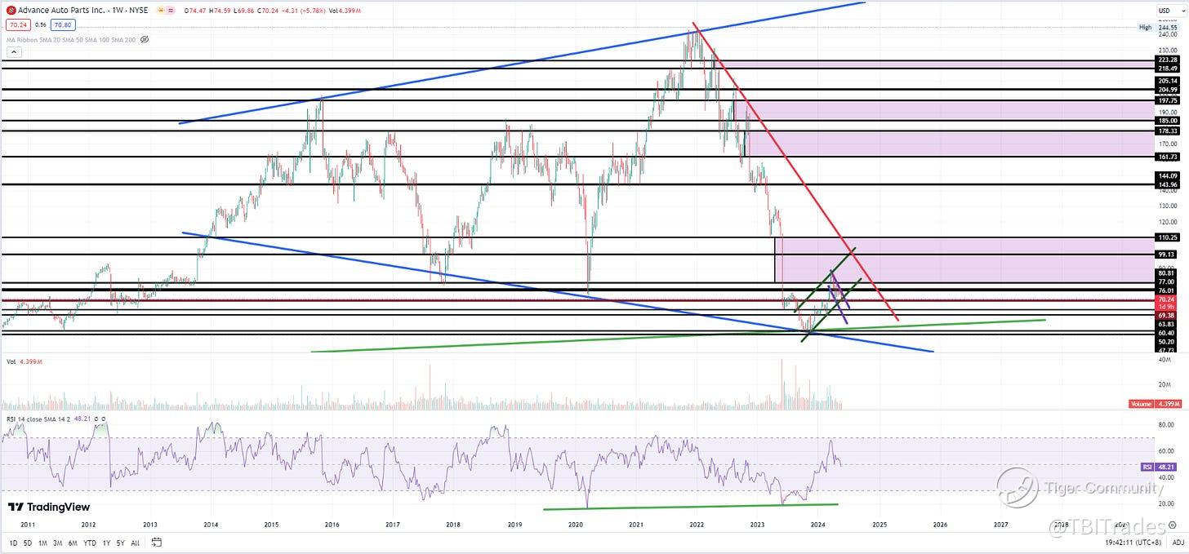The image size is (1189, 554).
Task: Show the hidden MA Ribbon indicator
Action: [x=145, y=39]
